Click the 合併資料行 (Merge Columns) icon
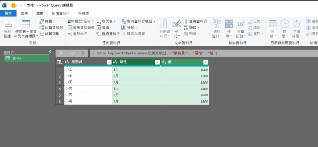This screenshot has height=147, width=318. click(x=186, y=21)
